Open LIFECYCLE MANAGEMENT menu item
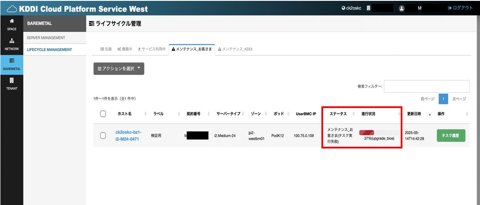 click(x=49, y=49)
